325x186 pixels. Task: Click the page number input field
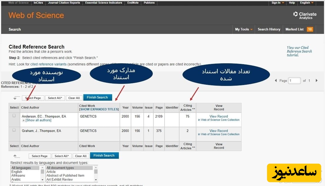(294, 81)
